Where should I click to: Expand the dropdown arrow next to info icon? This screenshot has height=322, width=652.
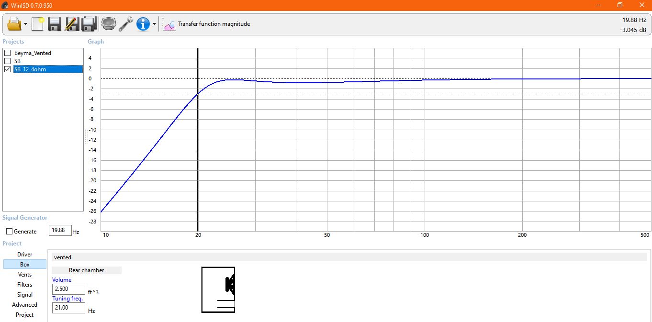[154, 24]
